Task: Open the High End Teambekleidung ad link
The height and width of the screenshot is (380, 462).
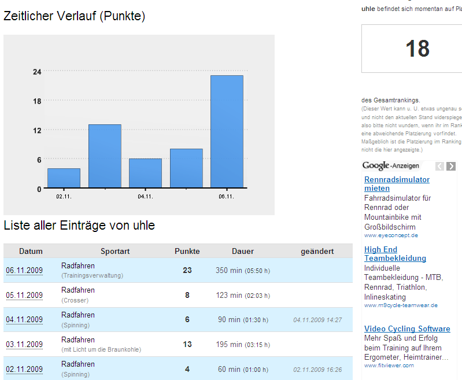Action: pos(395,254)
